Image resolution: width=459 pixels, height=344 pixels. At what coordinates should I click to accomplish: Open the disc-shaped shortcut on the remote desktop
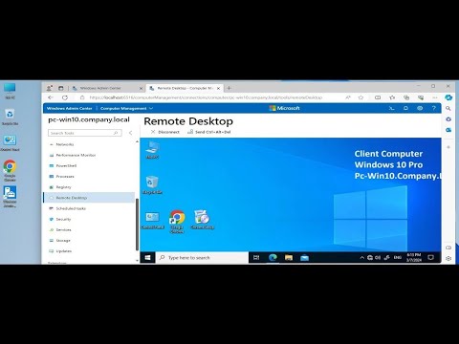click(x=202, y=220)
